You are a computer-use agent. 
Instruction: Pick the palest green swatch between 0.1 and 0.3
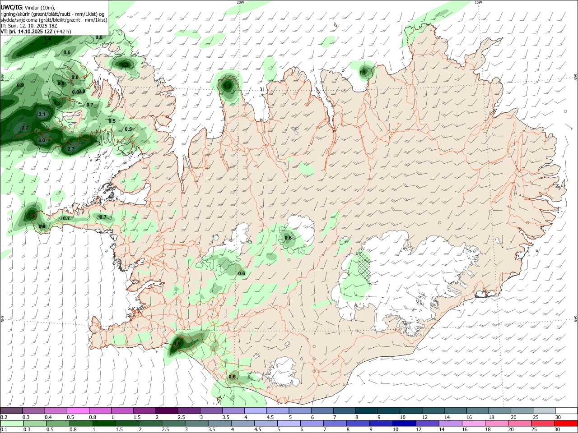coord(11,424)
